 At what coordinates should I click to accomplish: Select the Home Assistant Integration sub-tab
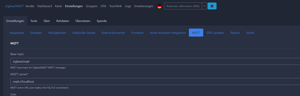tap(168, 33)
